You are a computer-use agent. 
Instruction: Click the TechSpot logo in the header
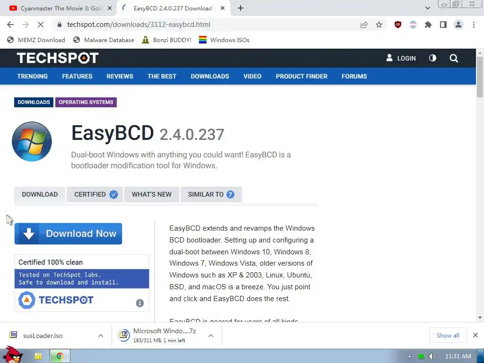coord(58,58)
